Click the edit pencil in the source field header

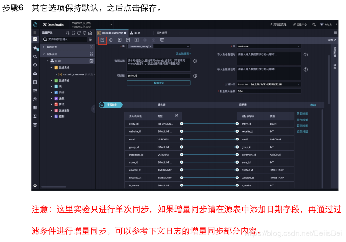(177, 116)
